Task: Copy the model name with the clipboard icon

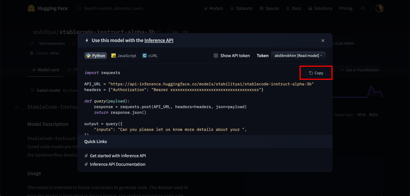Action: [159, 32]
